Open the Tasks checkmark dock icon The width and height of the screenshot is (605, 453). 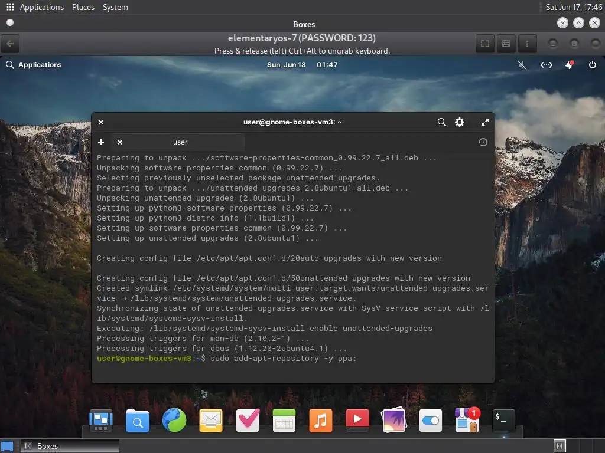click(248, 420)
